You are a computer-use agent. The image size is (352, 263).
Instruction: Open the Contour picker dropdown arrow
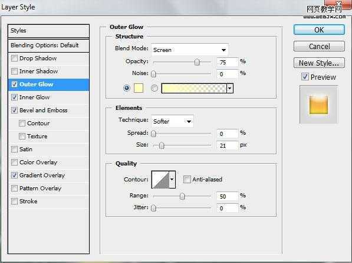coord(172,179)
